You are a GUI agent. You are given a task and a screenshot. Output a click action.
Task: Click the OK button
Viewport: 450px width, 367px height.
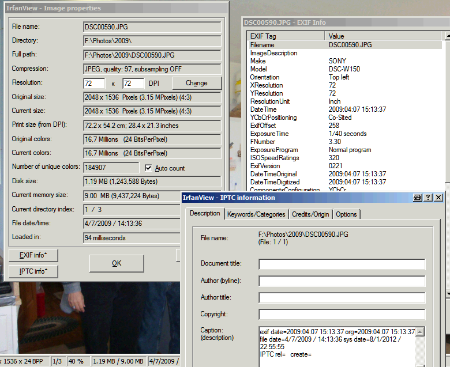click(x=116, y=263)
